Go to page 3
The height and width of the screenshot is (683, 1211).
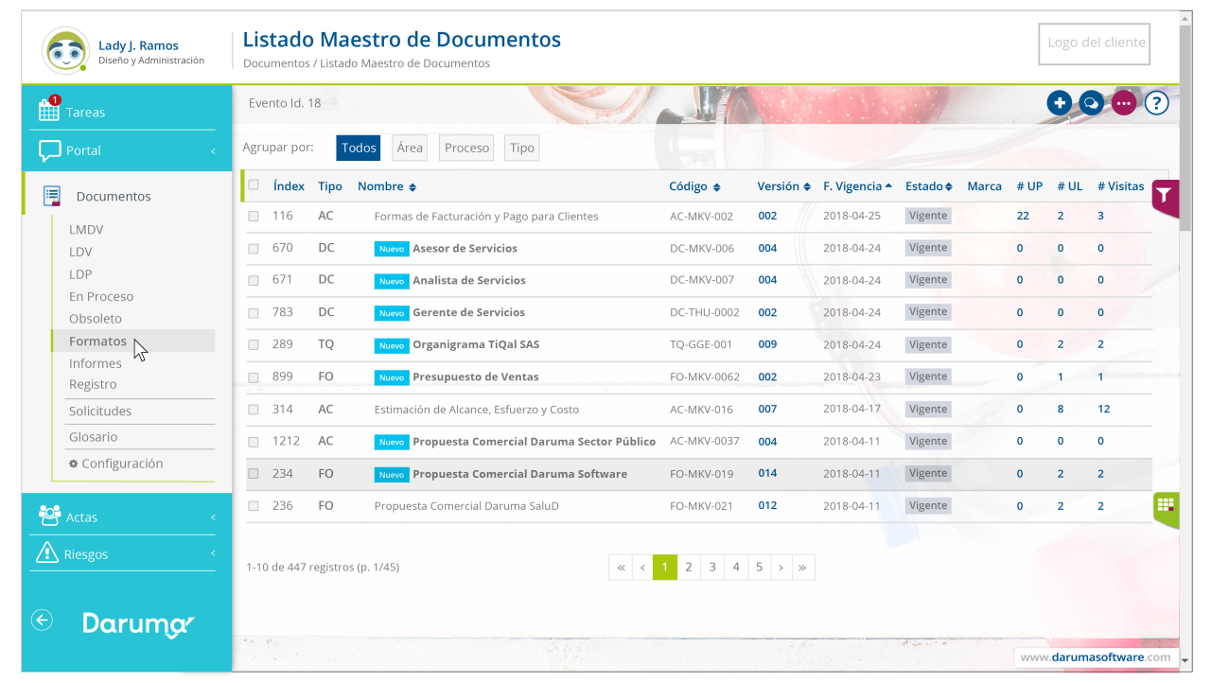point(712,568)
